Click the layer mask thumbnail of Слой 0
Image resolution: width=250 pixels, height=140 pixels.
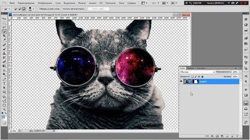tap(195, 82)
